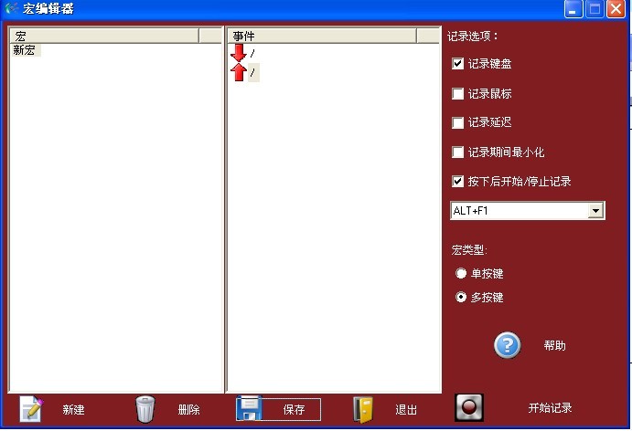Click the 保存 floppy disk icon
This screenshot has width=632, height=431.
249,408
